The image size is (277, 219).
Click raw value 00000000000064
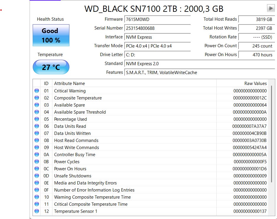[x=250, y=105]
